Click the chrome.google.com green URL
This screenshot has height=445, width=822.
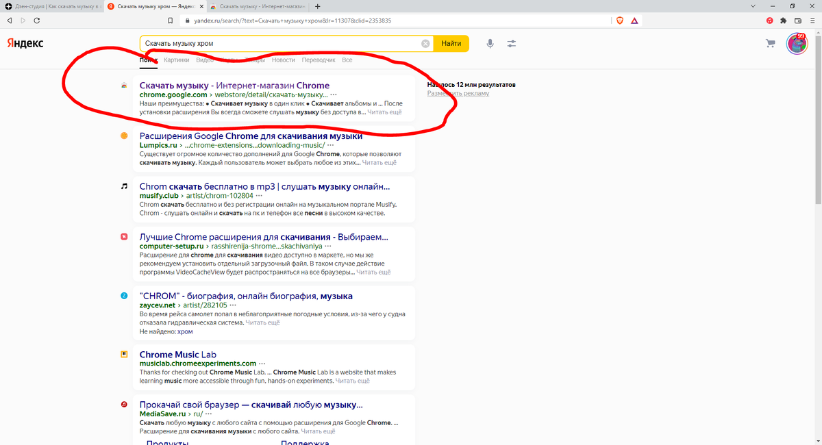pyautogui.click(x=173, y=94)
